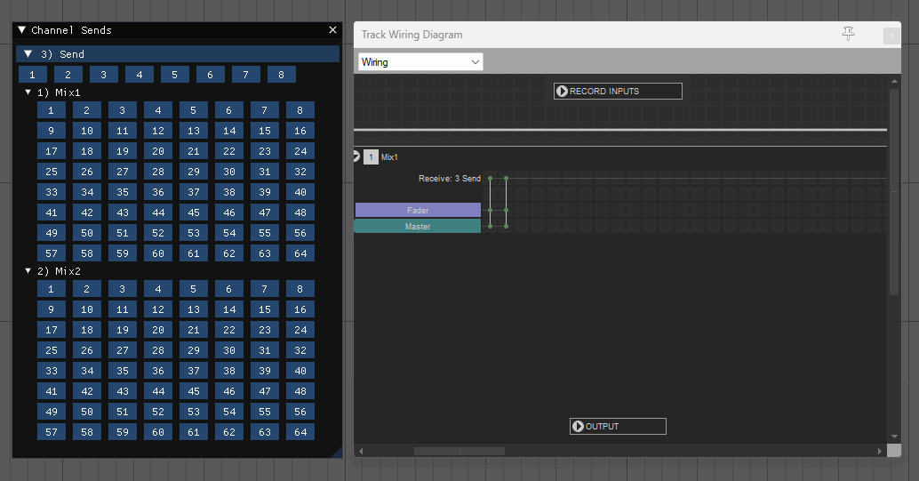
Task: Click the track arrow icon beside Mix1
Action: (356, 156)
